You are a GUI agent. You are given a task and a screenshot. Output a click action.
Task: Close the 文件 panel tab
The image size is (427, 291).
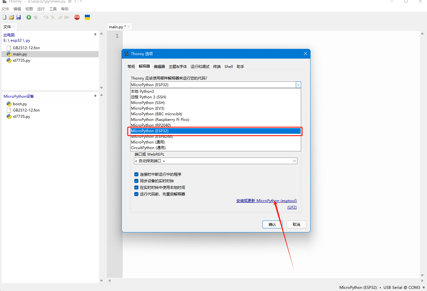click(14, 27)
